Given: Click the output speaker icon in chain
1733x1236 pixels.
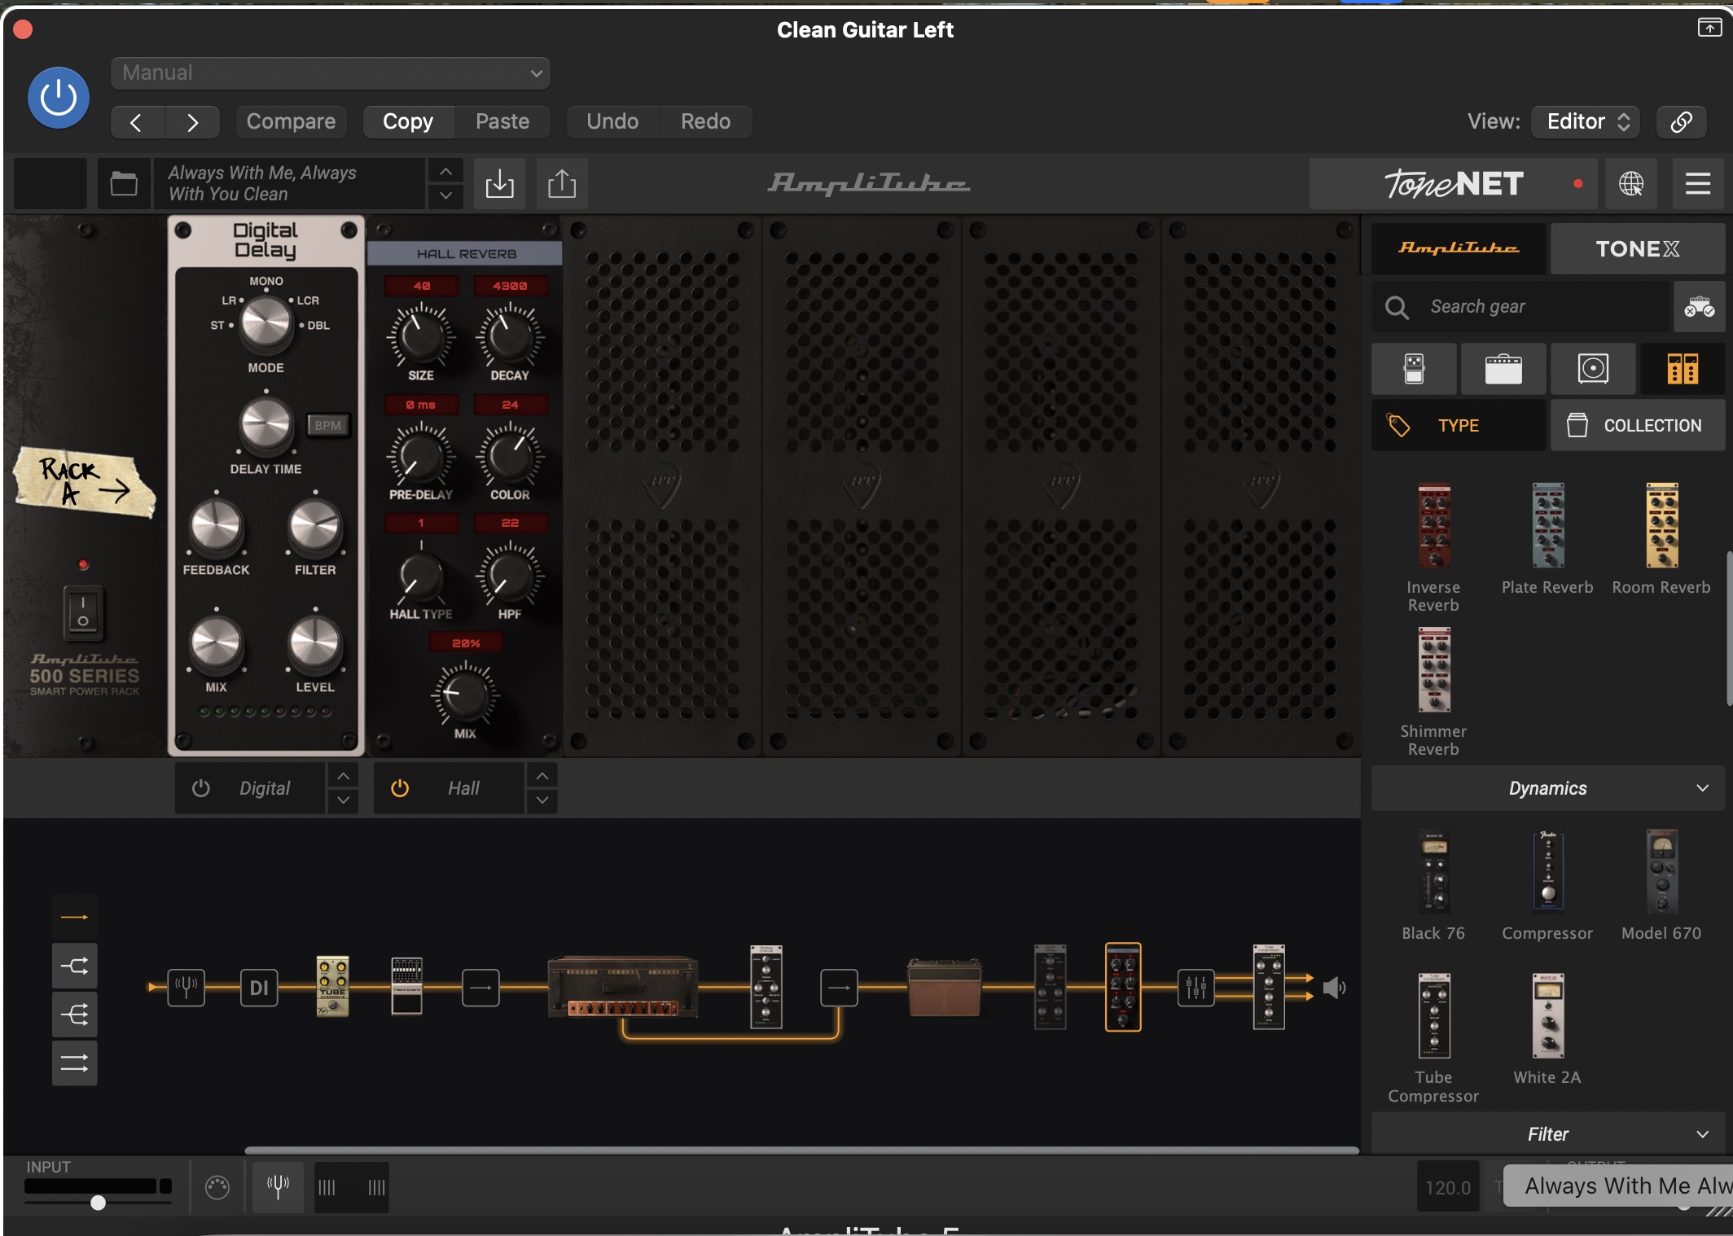Looking at the screenshot, I should pos(1334,988).
